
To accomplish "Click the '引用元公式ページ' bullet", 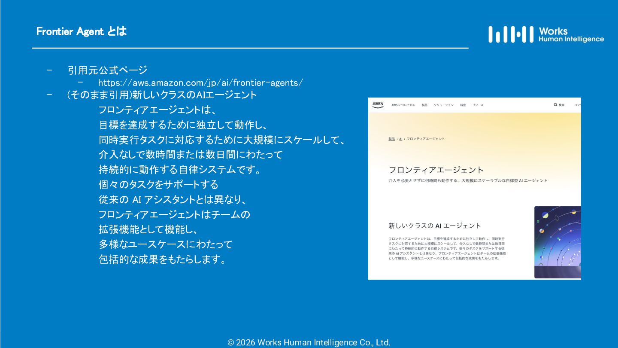I will (x=107, y=70).
